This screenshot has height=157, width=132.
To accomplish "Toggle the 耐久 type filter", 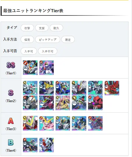I will (56, 28).
